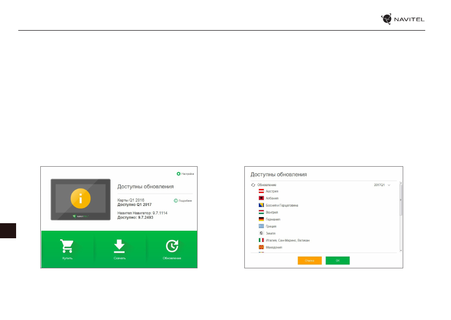Screen dimensions: 451x320
Task: Choose Венгрия from the updates list
Action: (272, 212)
